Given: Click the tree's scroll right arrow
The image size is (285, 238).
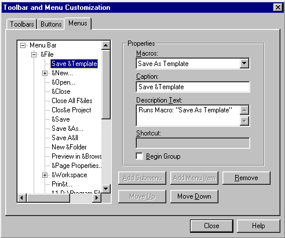Looking at the screenshot, I should tap(97, 198).
